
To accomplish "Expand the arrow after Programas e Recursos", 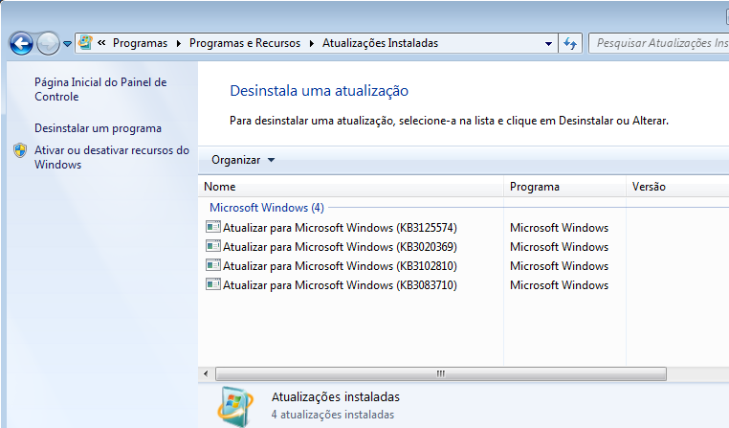I will [312, 44].
